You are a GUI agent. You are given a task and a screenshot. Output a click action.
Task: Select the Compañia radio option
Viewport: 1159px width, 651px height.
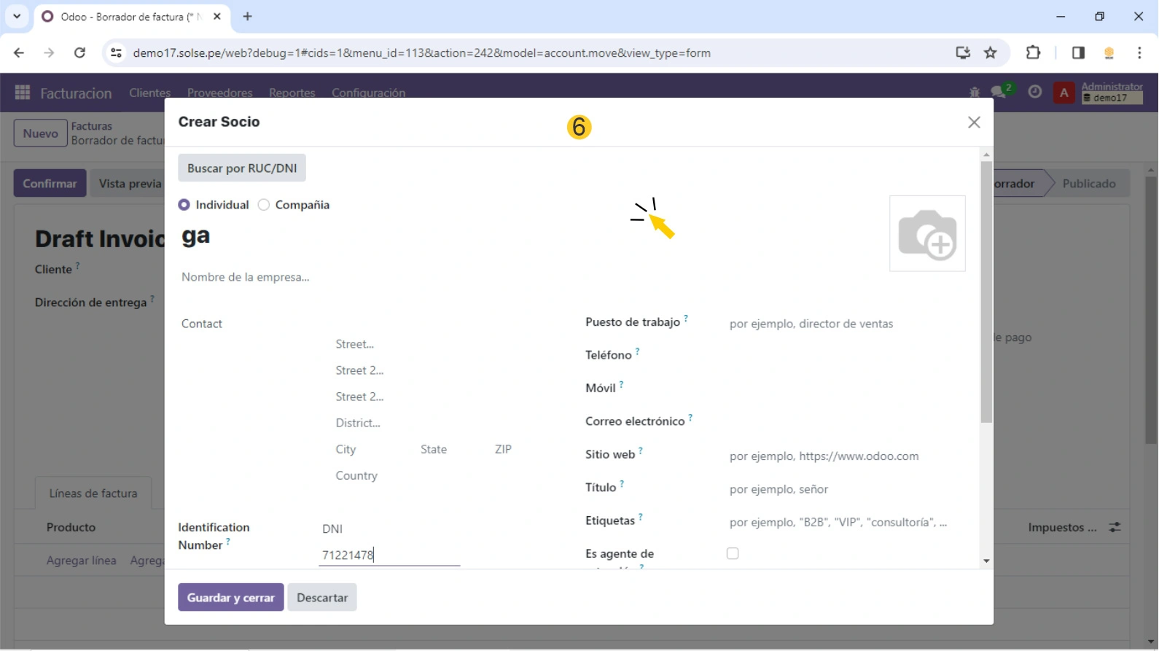(264, 205)
